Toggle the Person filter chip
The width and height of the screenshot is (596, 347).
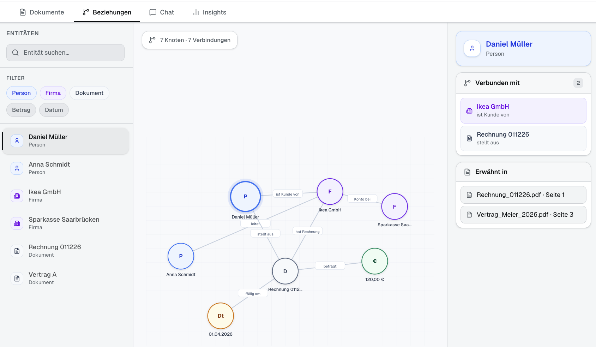tap(22, 93)
